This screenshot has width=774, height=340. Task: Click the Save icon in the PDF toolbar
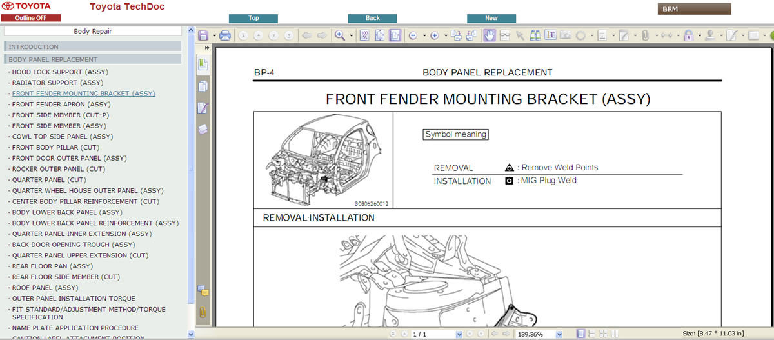pos(203,35)
